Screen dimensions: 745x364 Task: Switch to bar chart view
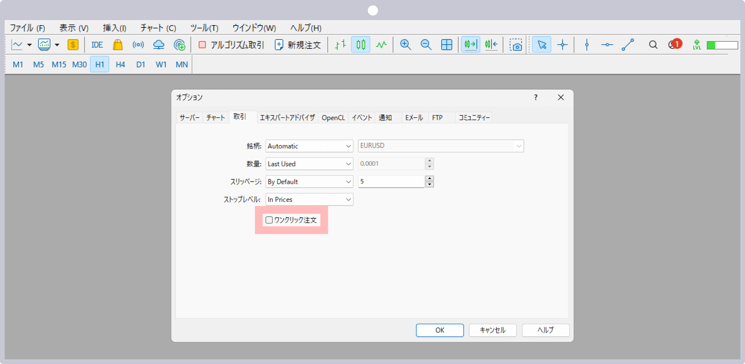[340, 45]
